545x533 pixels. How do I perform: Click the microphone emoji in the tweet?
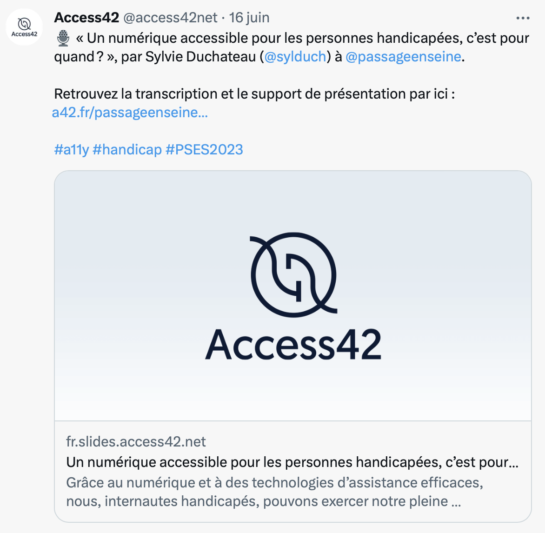click(63, 38)
